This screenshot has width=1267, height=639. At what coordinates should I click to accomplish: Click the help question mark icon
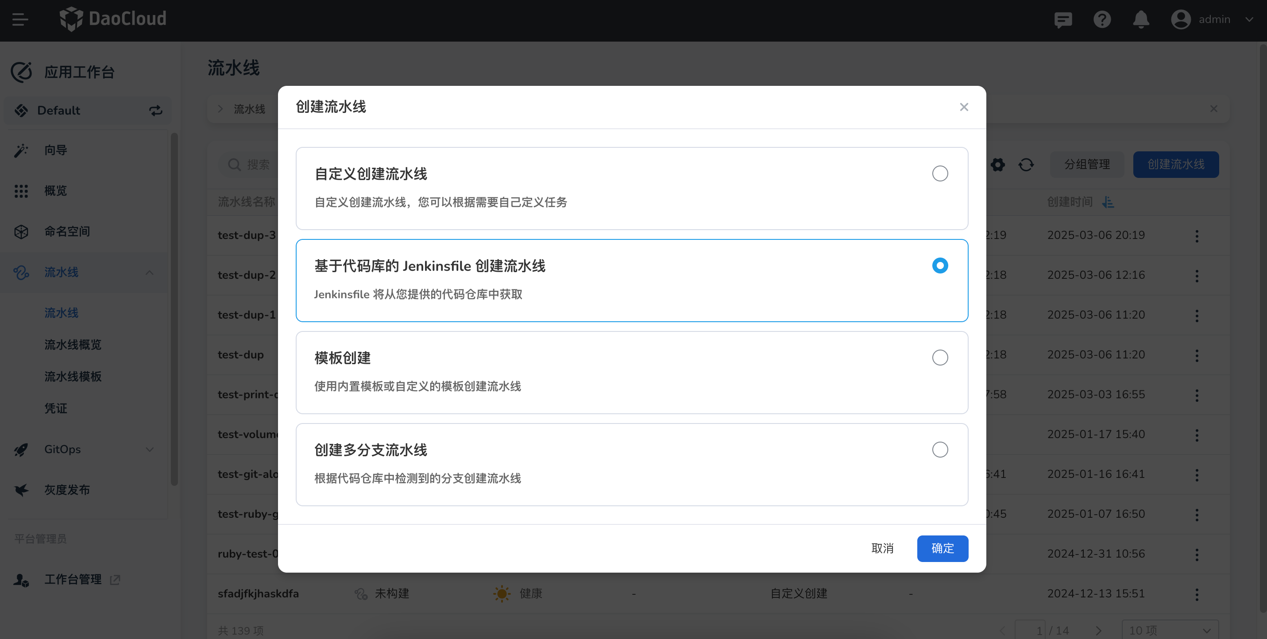[x=1102, y=19]
